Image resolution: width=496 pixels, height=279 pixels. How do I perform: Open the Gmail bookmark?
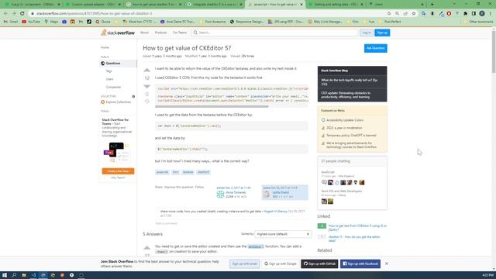(x=11, y=22)
